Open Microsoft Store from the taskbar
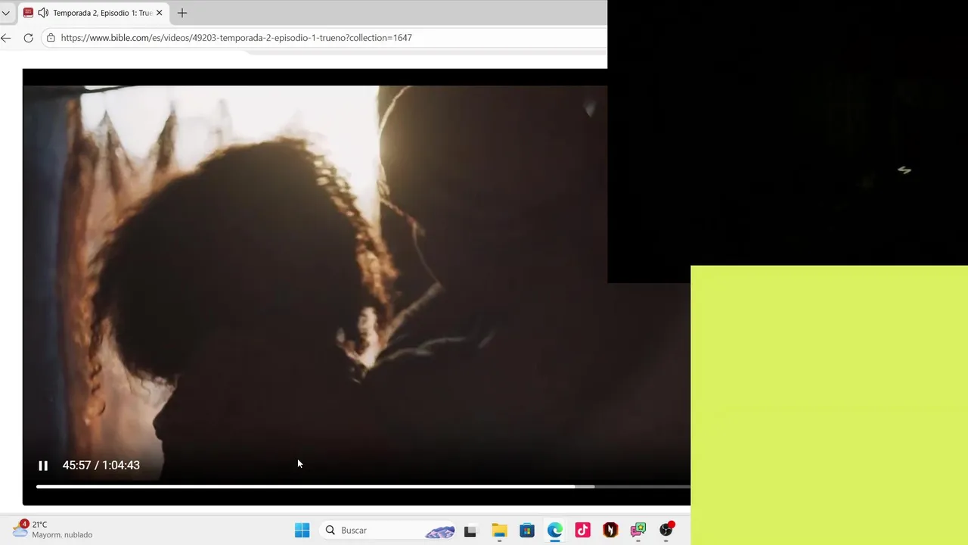This screenshot has height=545, width=968. [527, 531]
